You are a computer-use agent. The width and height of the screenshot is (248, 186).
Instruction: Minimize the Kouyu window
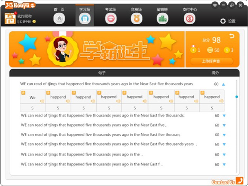point(223,5)
